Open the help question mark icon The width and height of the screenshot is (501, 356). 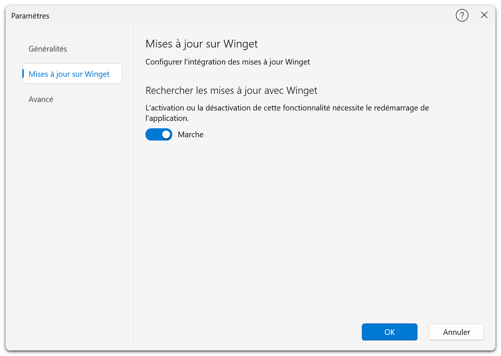coord(462,16)
